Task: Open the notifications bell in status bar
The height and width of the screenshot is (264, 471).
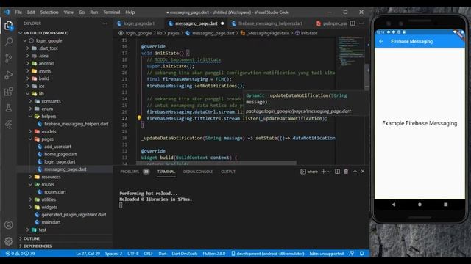Action: pyautogui.click(x=362, y=254)
